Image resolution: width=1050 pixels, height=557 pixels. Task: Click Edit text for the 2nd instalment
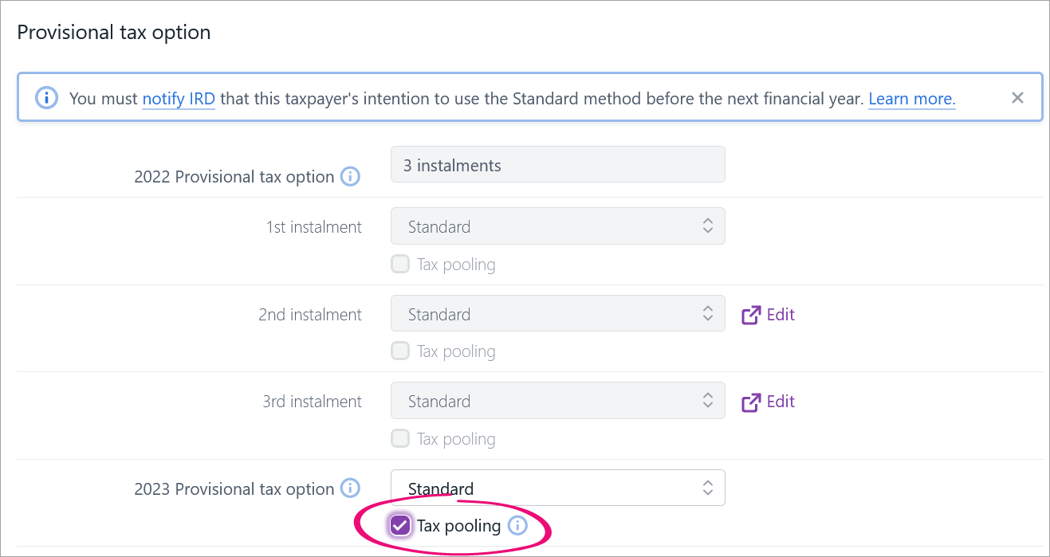click(x=781, y=315)
